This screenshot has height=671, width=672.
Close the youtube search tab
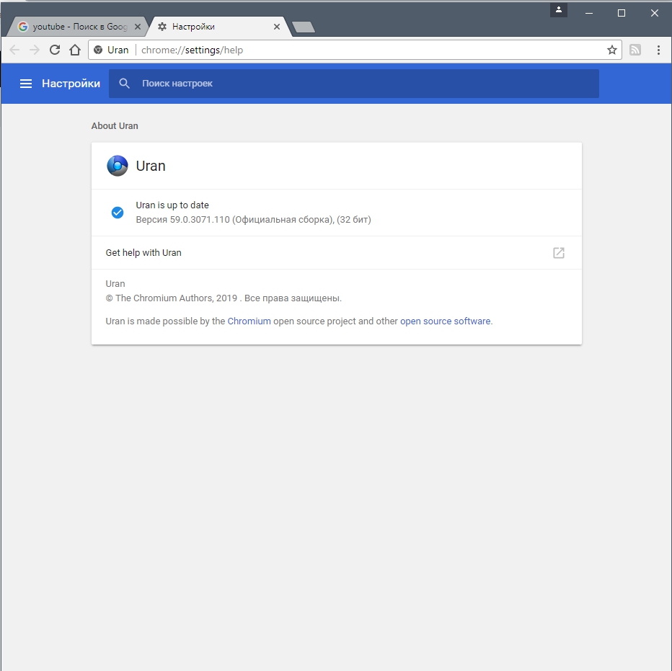click(138, 27)
